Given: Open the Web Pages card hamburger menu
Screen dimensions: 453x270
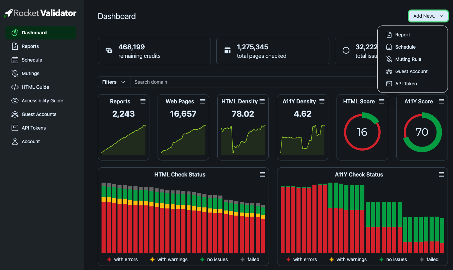Looking at the screenshot, I should (203, 101).
